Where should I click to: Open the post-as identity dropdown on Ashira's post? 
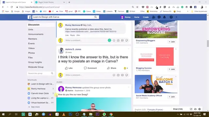tap(126, 68)
